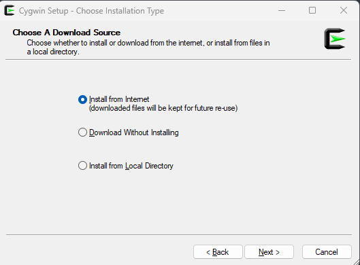This screenshot has width=360, height=265.
Task: Abort setup using the Cancel button
Action: [327, 252]
